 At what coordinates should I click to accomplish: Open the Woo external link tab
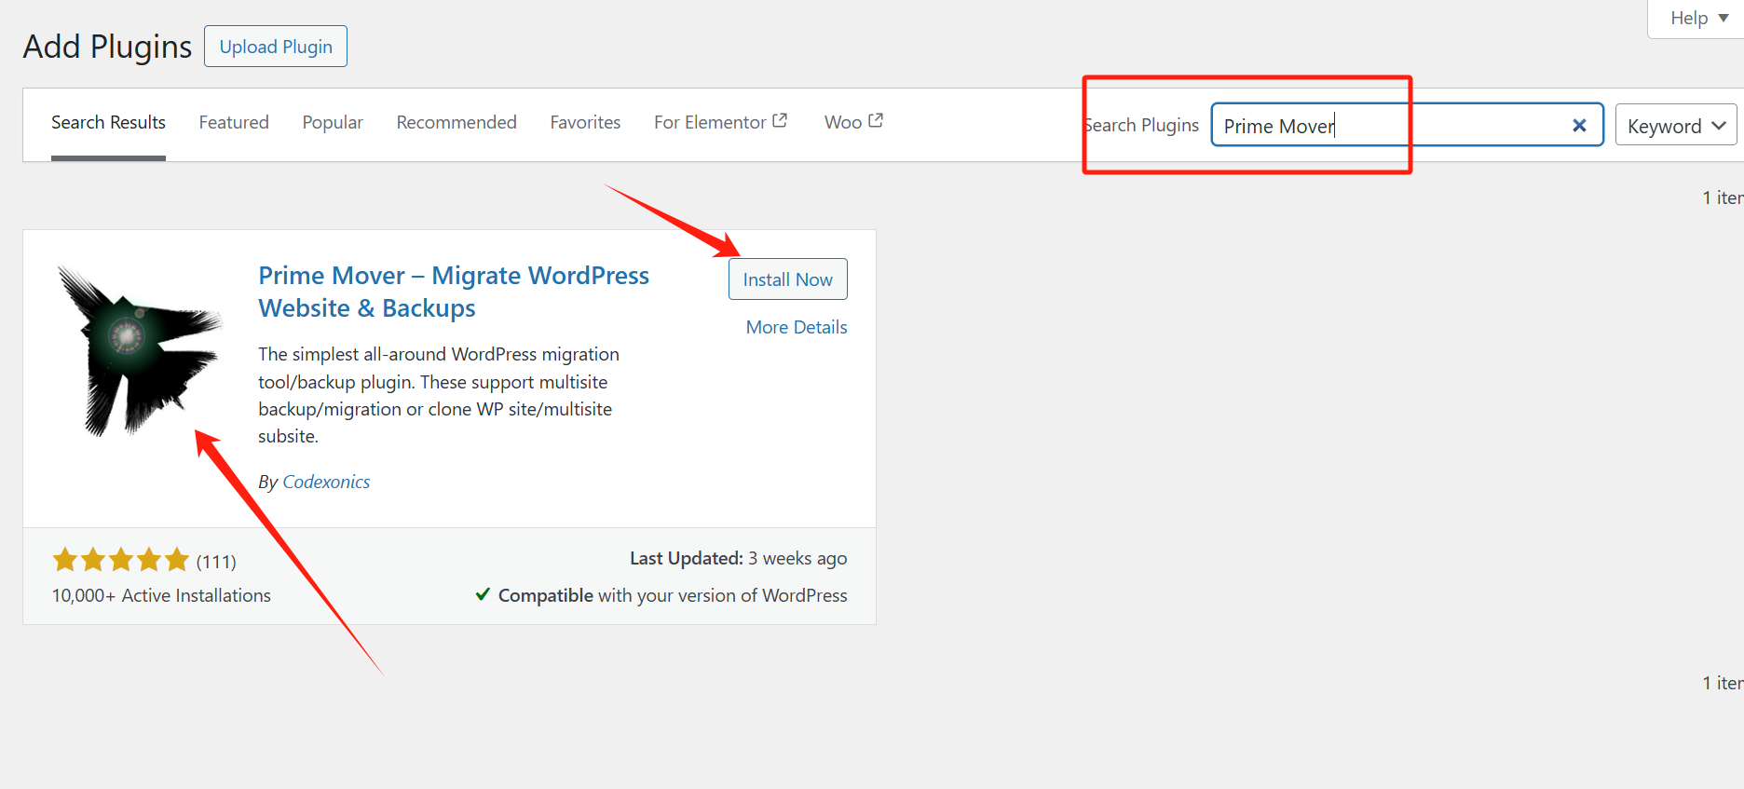pyautogui.click(x=853, y=122)
